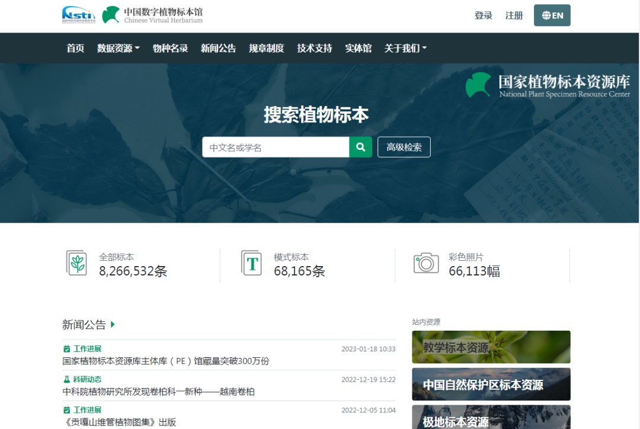Viewport: 640px width, 429px height.
Task: Click the NSTI logo icon
Action: pyautogui.click(x=78, y=15)
